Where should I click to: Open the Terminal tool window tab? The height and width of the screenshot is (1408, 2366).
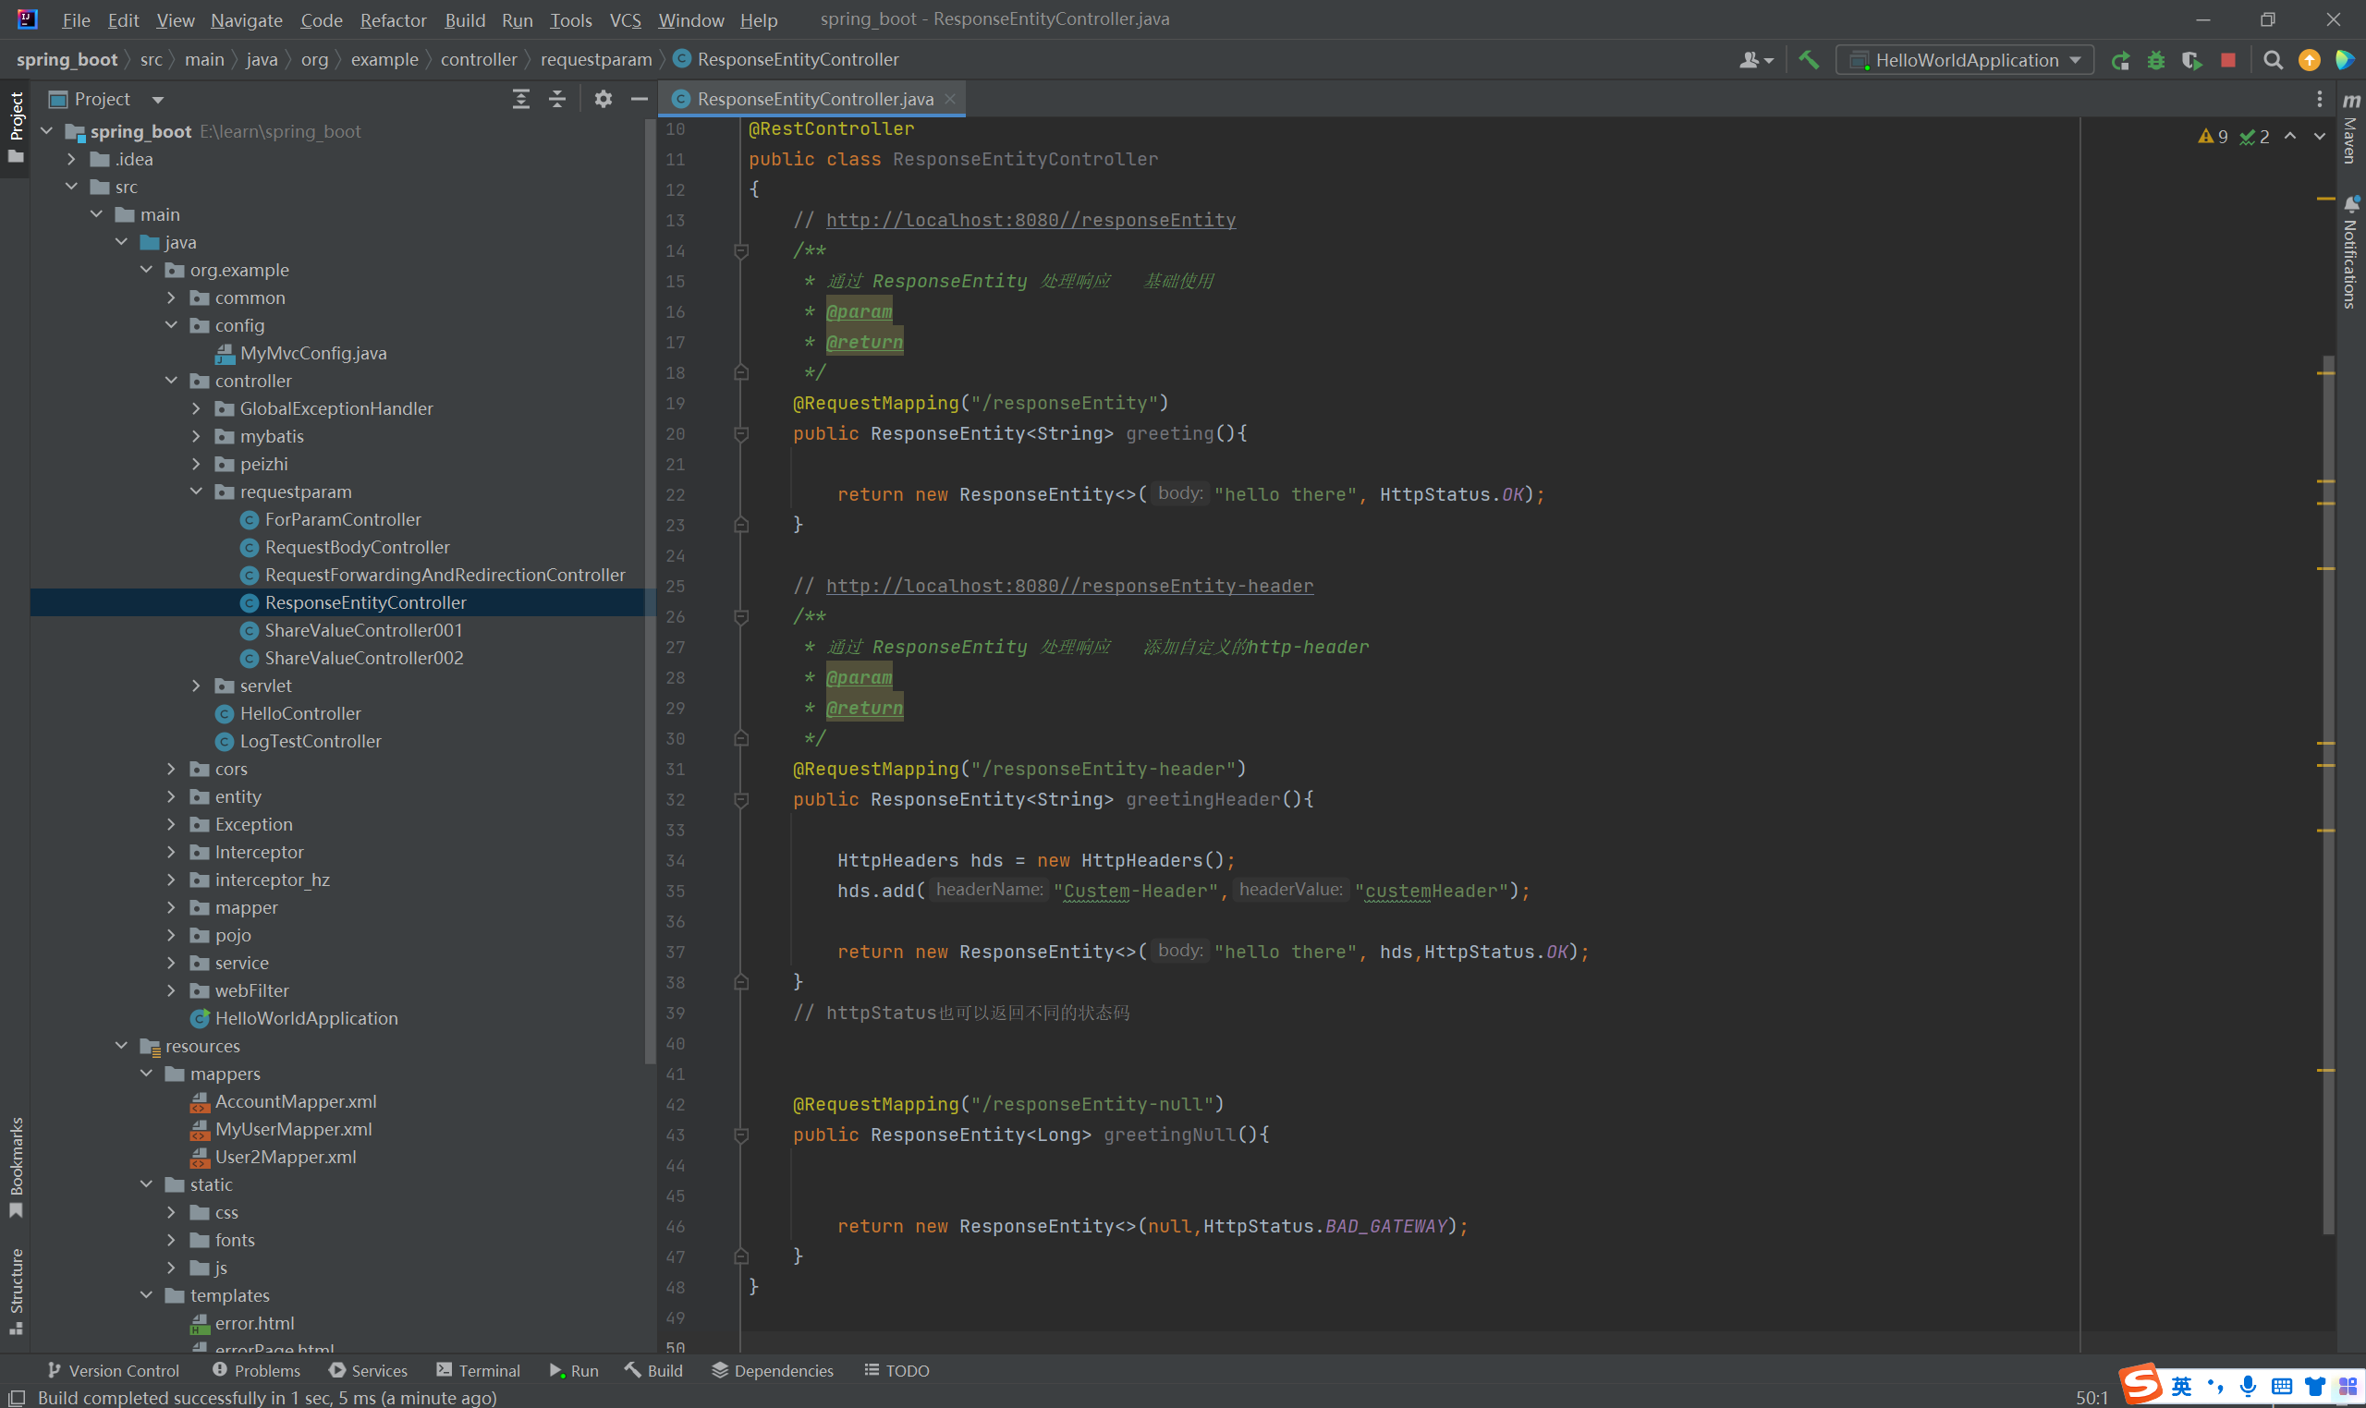(479, 1370)
